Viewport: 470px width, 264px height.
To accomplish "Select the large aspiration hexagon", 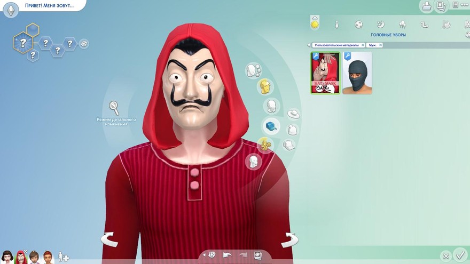I will click(23, 42).
